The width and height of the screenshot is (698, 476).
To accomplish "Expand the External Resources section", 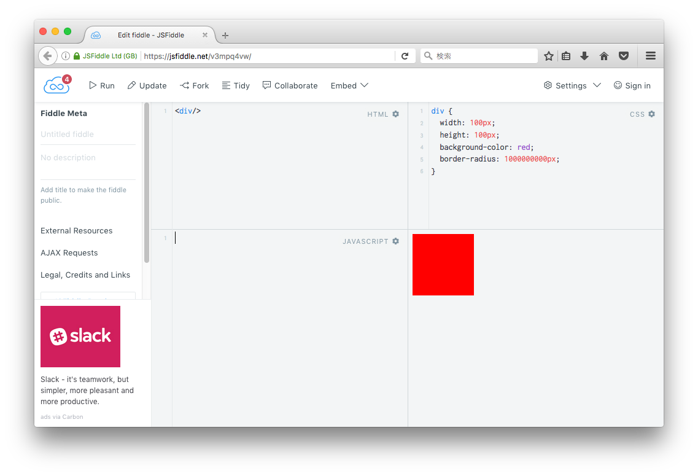I will pyautogui.click(x=76, y=230).
